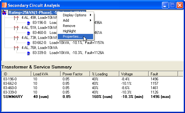Close the Secondary Circuit Analysis window
The width and height of the screenshot is (185, 113).
(180, 5)
